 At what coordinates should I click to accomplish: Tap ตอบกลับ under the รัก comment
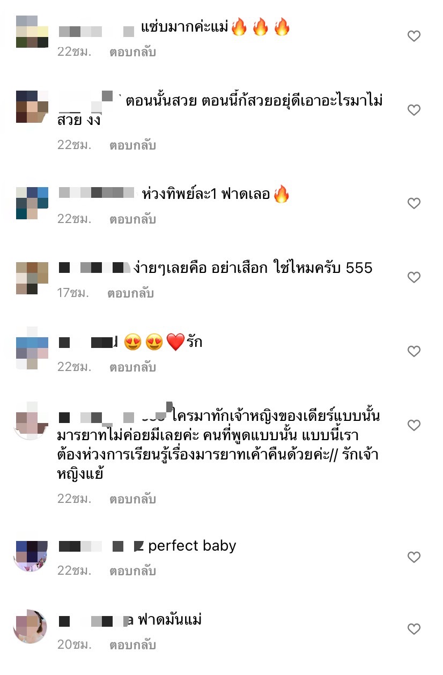coord(132,367)
